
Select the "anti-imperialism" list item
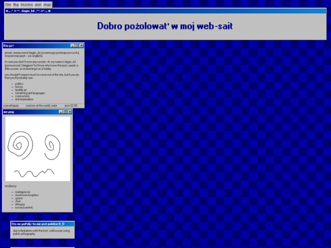pyautogui.click(x=24, y=99)
